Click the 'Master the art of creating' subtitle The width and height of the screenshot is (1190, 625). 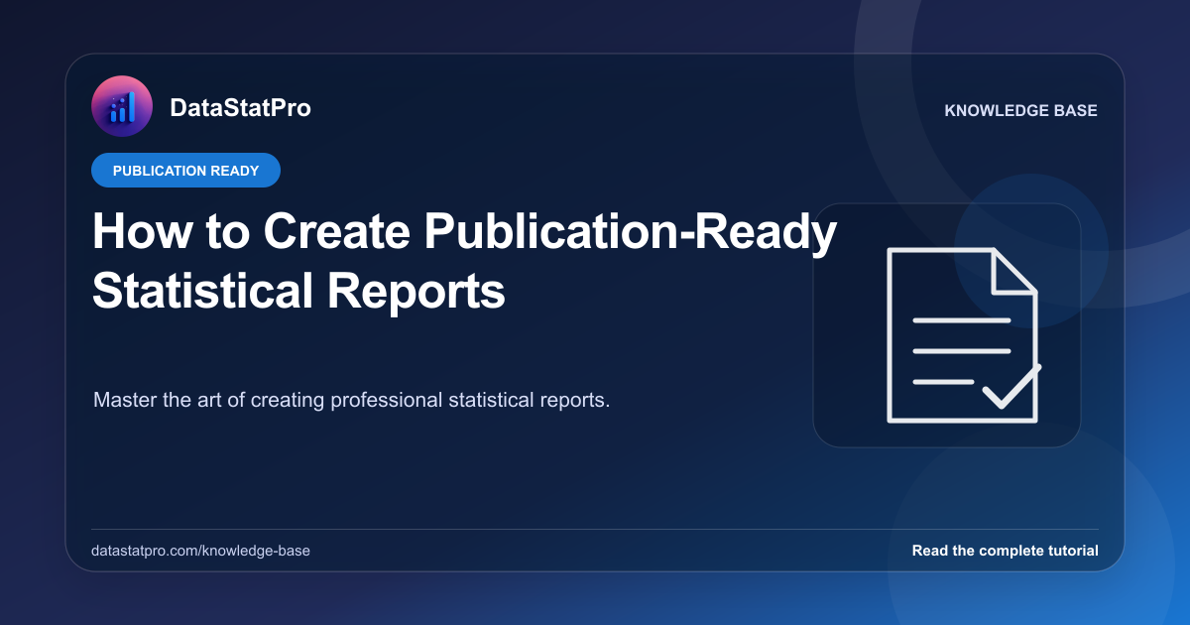[x=351, y=401]
